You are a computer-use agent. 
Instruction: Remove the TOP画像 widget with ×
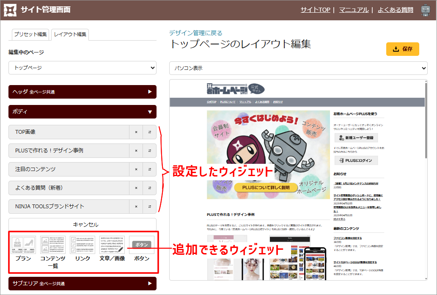click(136, 132)
